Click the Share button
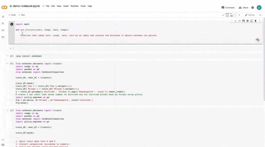Screen dimensions: 265x147 243,8
